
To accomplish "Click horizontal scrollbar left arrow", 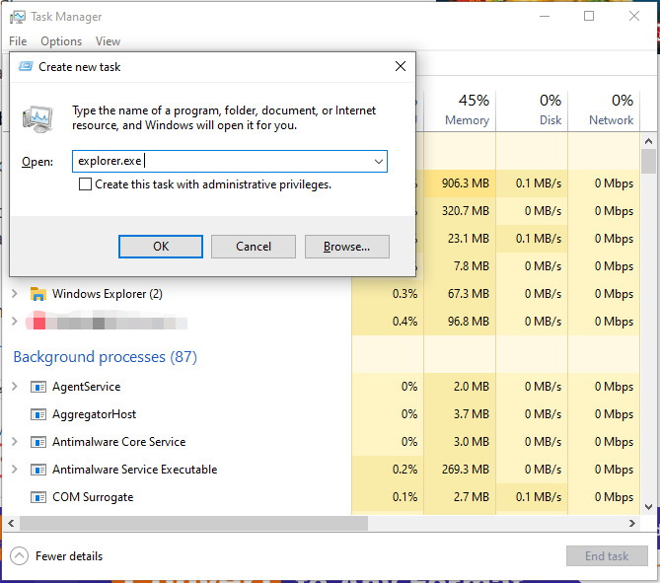I will 12,523.
